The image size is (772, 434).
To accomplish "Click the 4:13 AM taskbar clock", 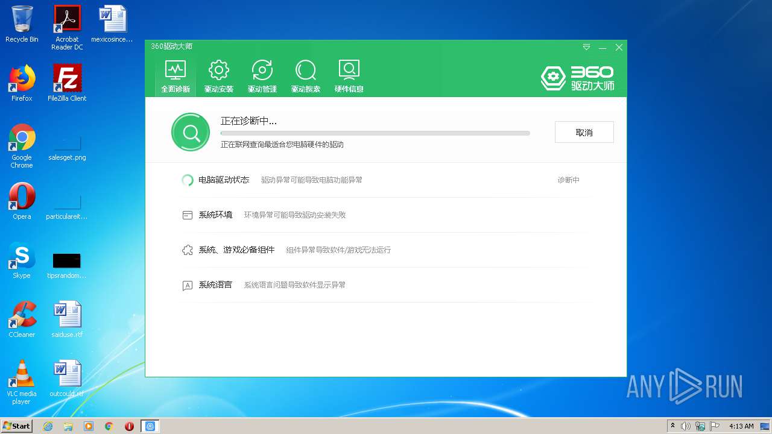I will point(741,426).
